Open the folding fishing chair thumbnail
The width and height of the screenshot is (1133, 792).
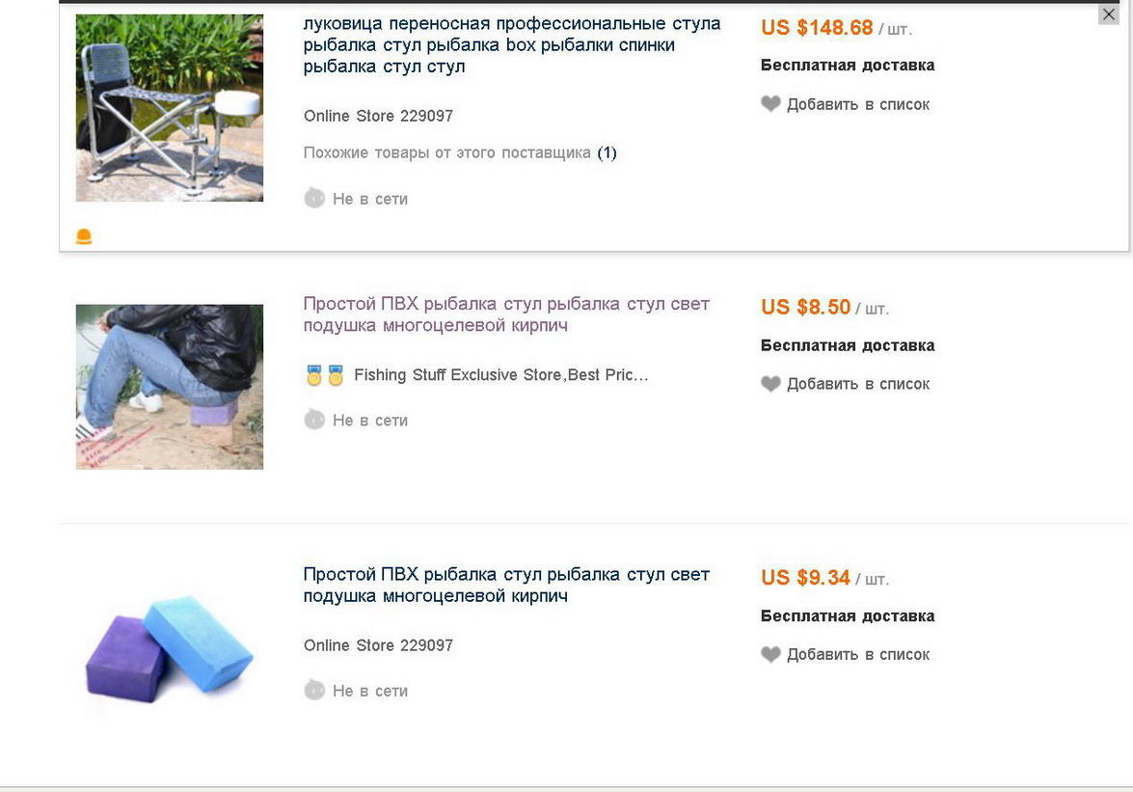tap(170, 108)
